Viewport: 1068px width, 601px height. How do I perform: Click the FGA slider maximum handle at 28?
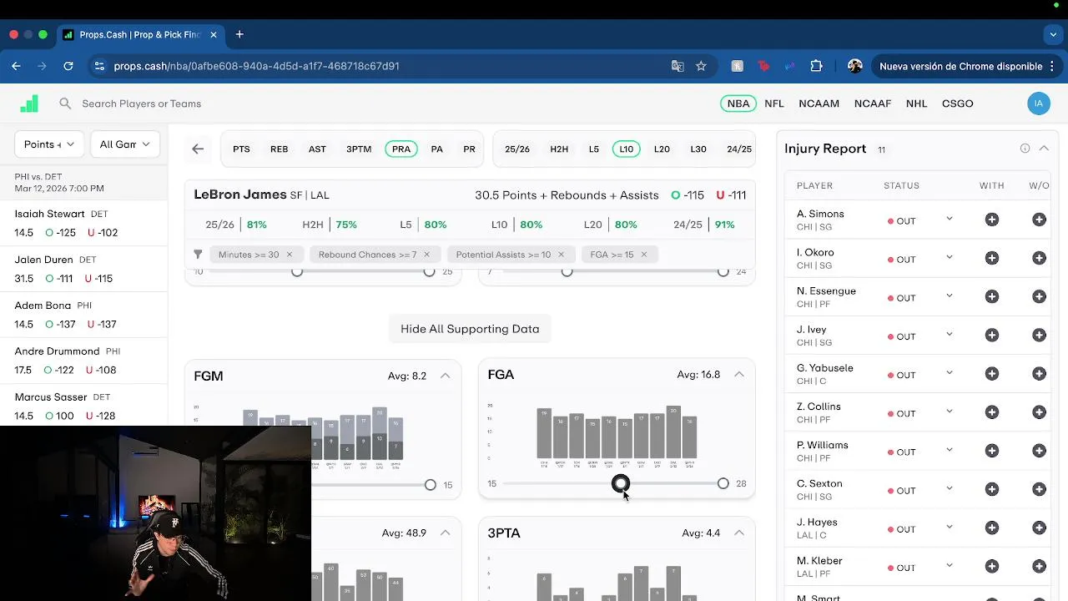tap(723, 483)
